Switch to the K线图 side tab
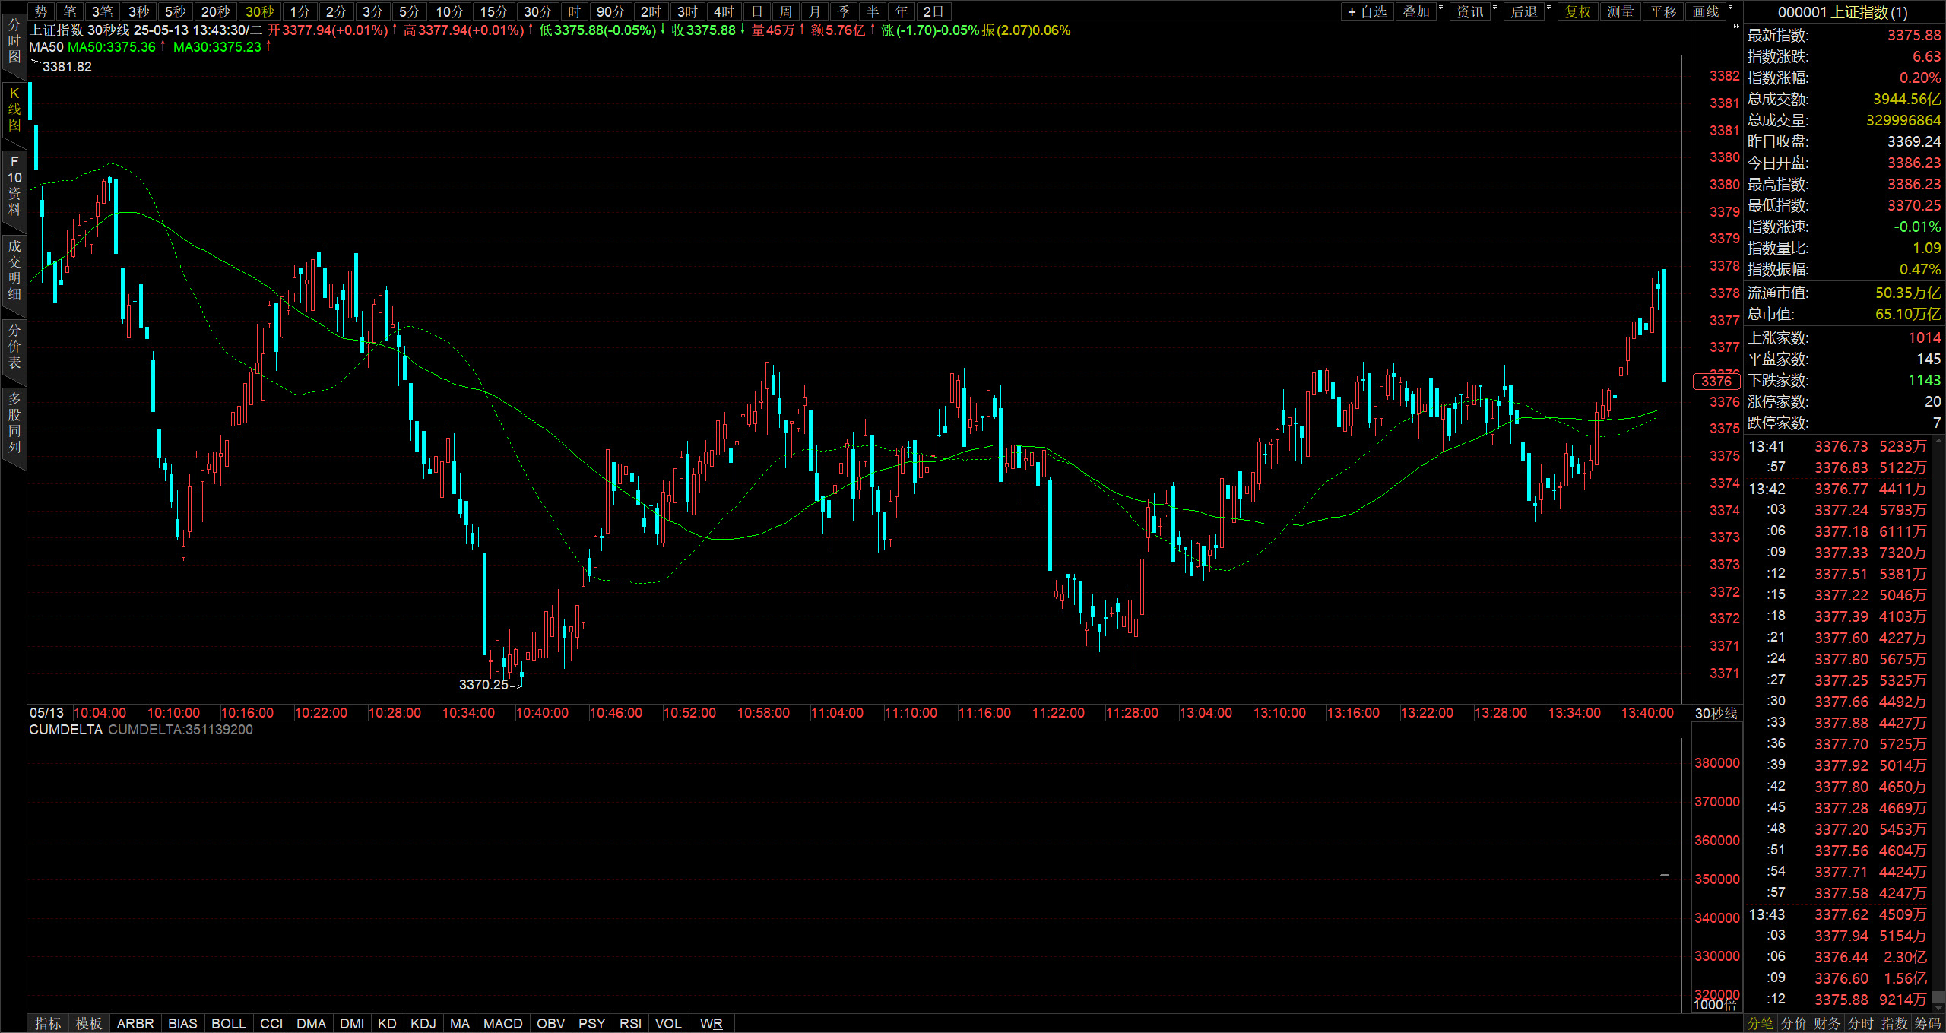 pyautogui.click(x=14, y=109)
